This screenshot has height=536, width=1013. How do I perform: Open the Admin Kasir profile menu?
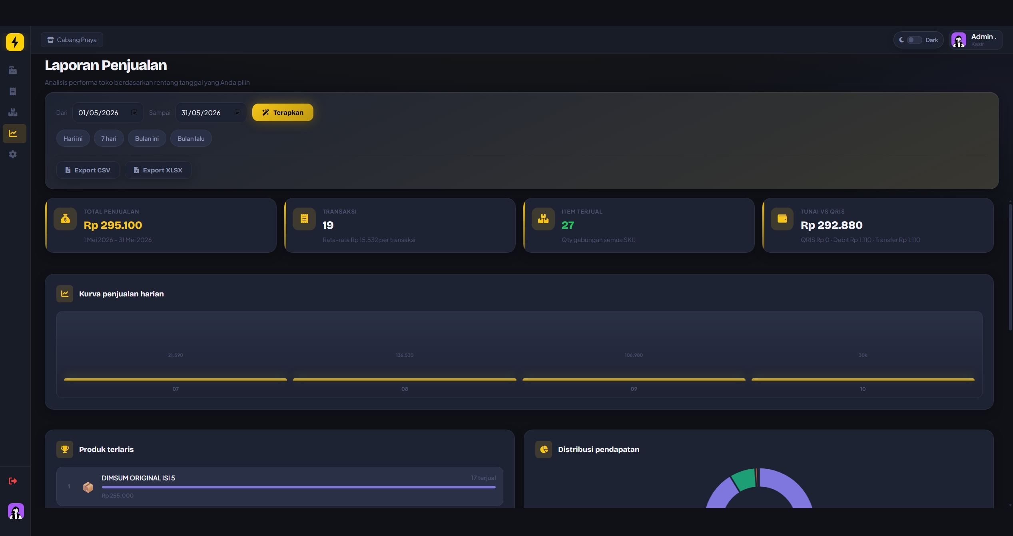pyautogui.click(x=976, y=40)
